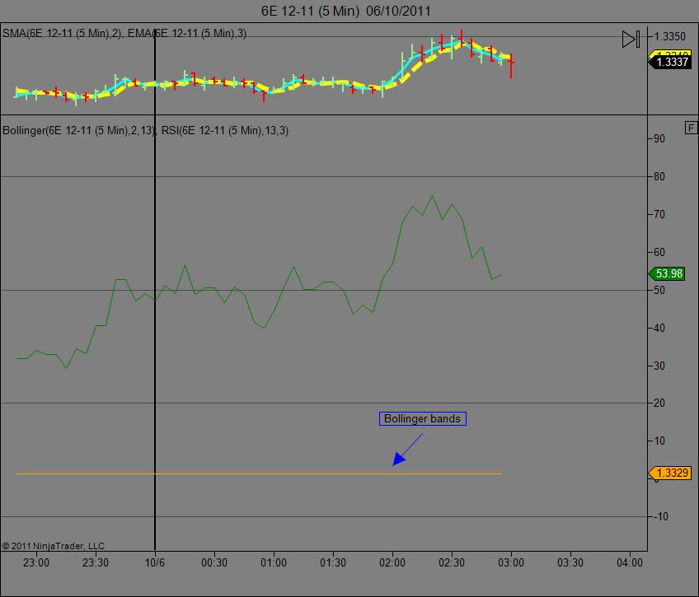699x597 pixels.
Task: Click the 02:00 time axis label
Action: (392, 562)
